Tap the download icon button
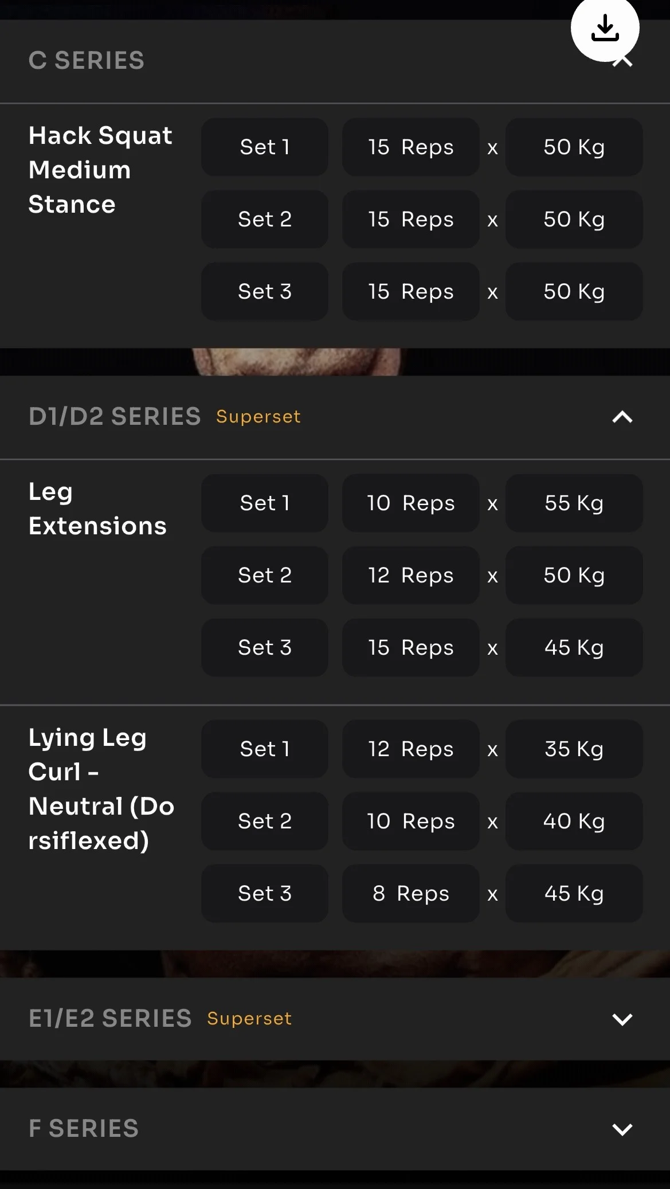 (605, 28)
